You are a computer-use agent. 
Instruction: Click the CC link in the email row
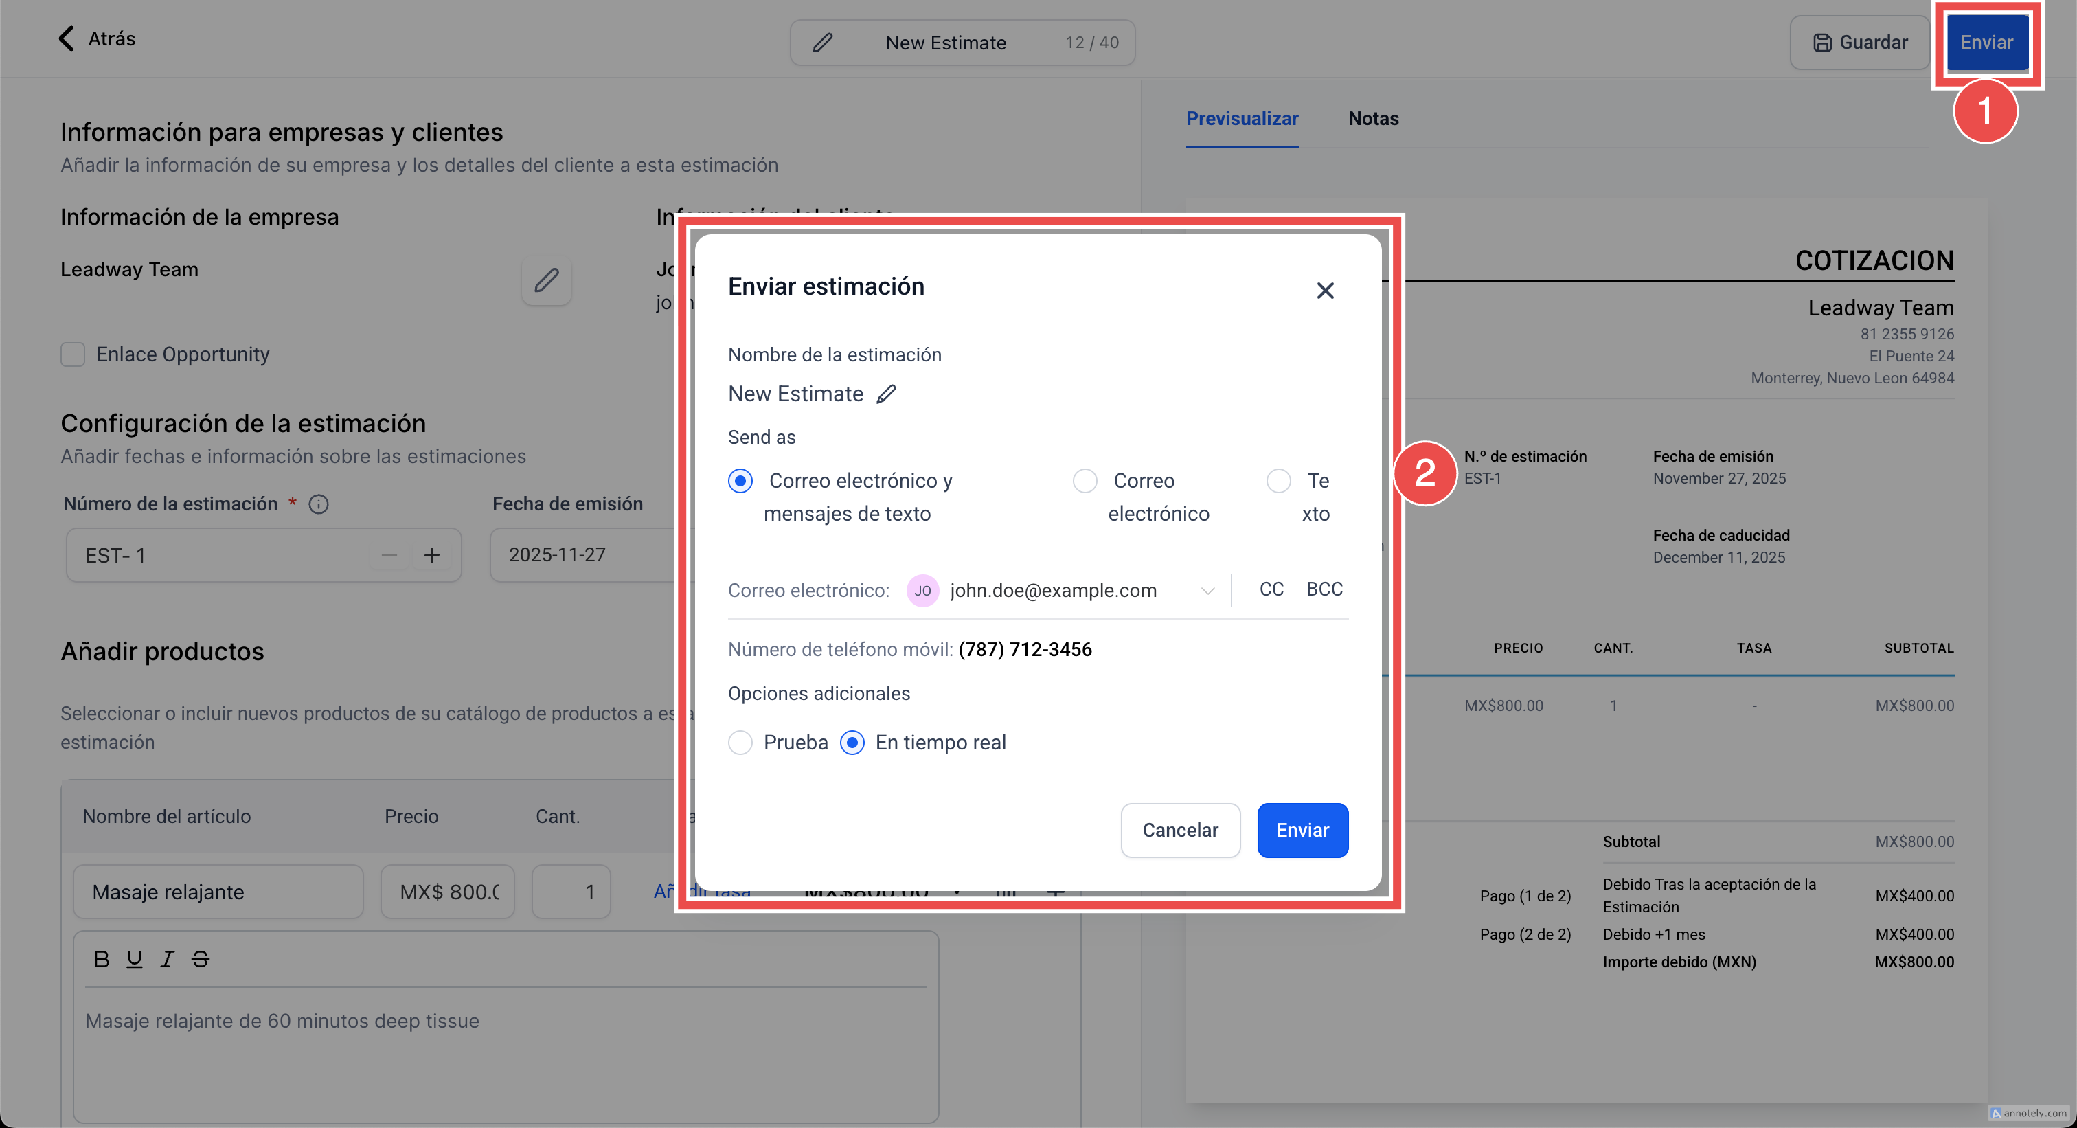[x=1271, y=589]
